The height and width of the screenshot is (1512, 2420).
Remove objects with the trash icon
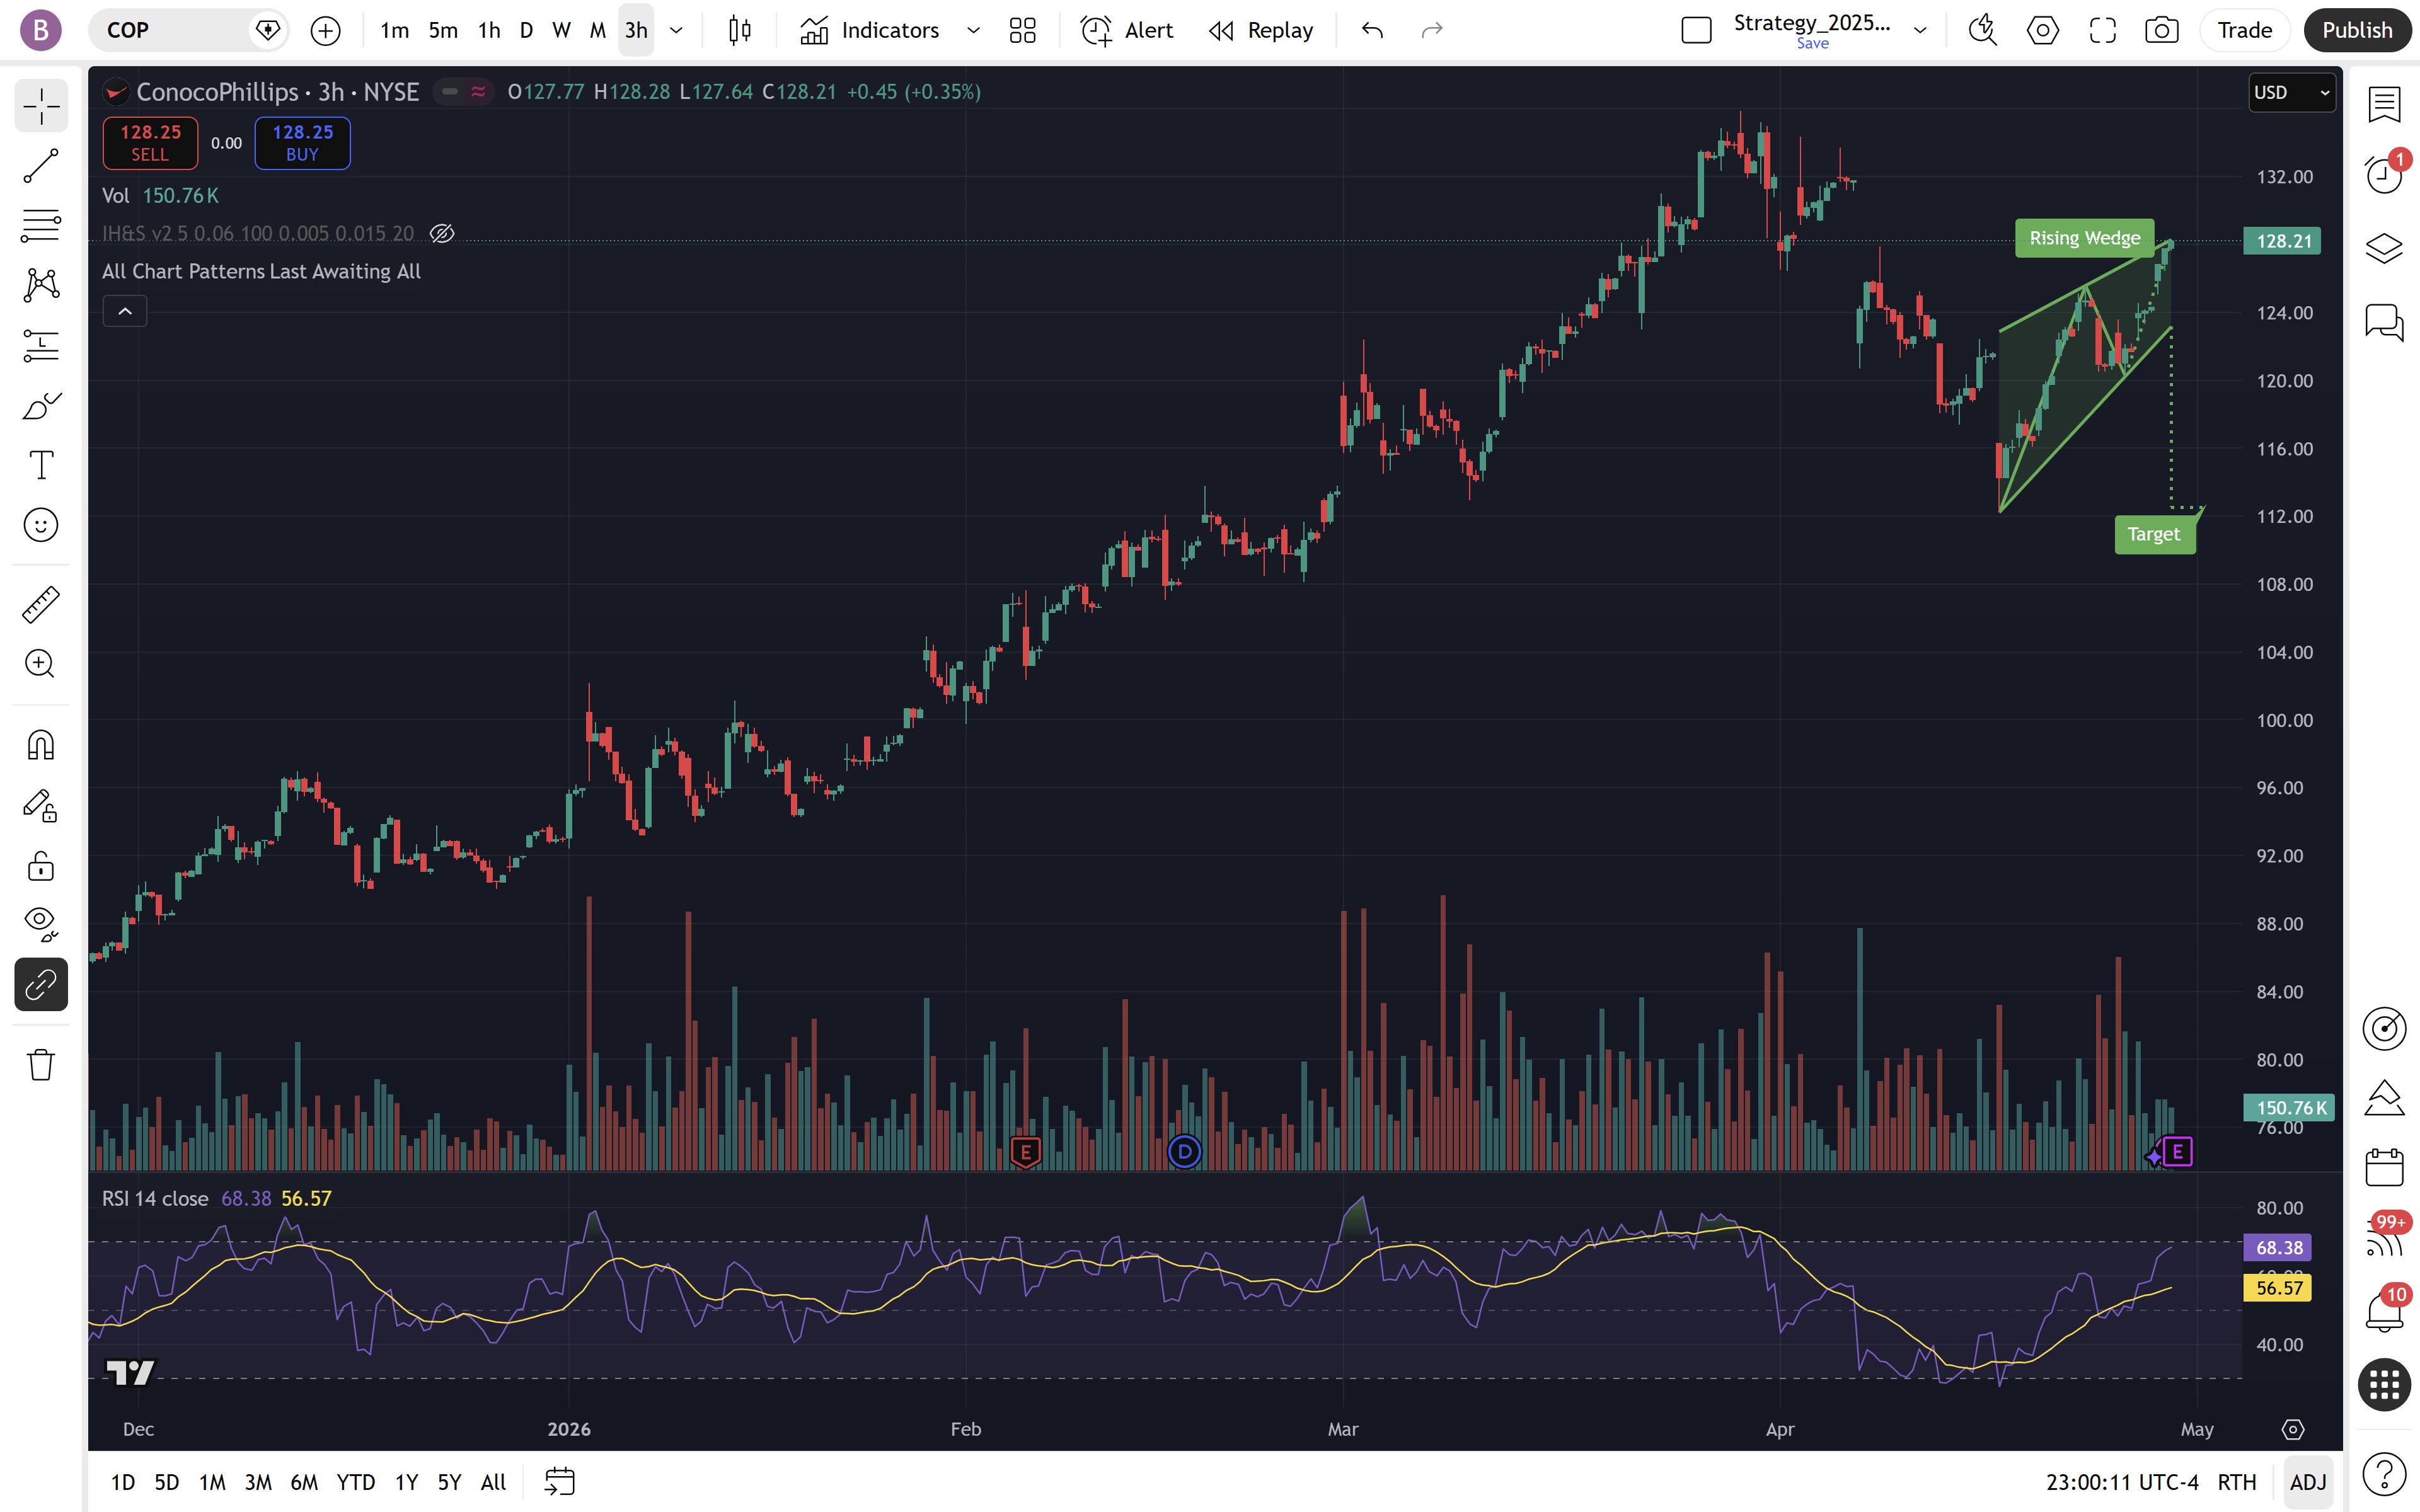pos(41,1064)
